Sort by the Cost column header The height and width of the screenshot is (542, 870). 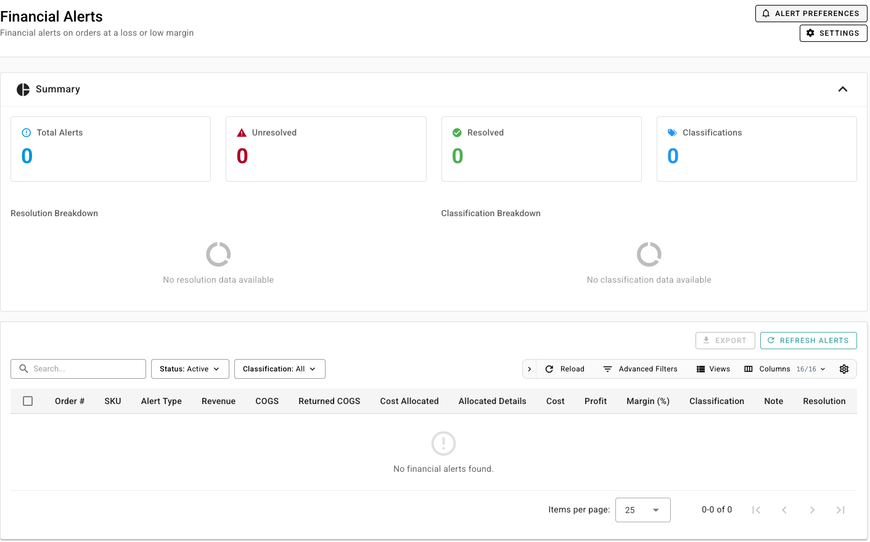point(556,401)
